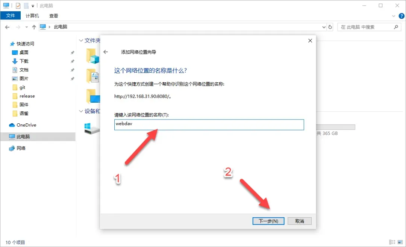Go up one folder level arrow
This screenshot has height=247, width=406.
34,27
